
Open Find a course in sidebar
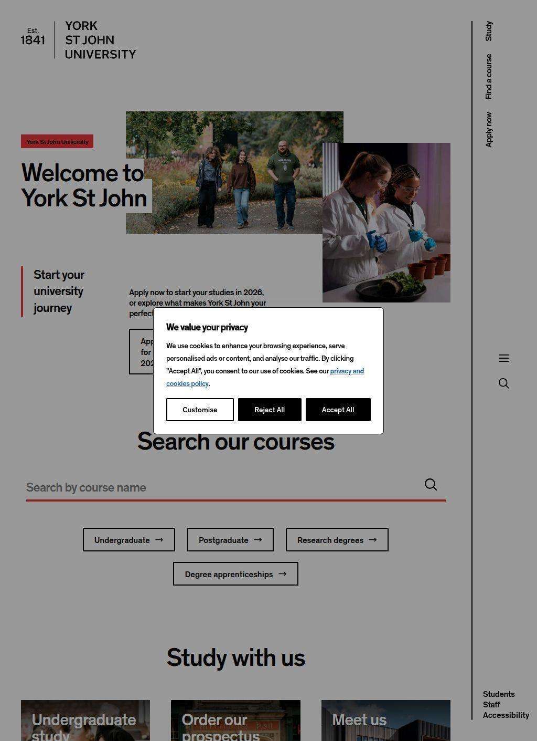click(489, 77)
